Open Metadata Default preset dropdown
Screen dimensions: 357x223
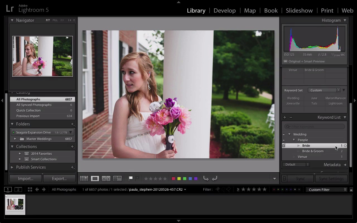(x=296, y=165)
